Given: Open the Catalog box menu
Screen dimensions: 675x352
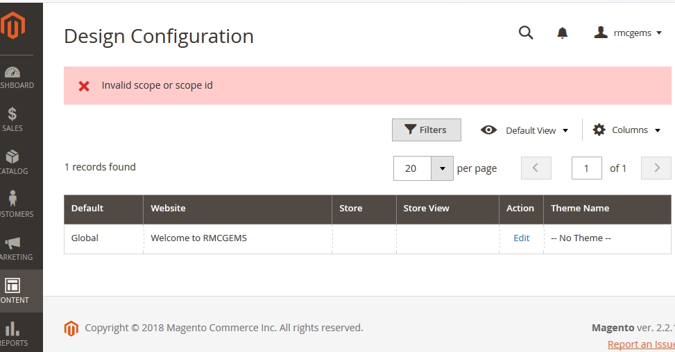Looking at the screenshot, I should [12, 162].
